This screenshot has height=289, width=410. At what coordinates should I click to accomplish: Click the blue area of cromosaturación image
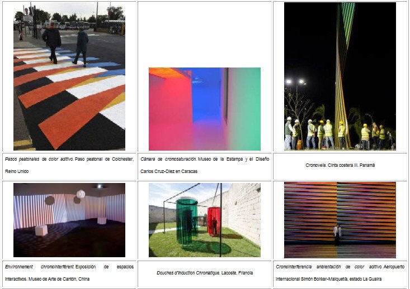tap(206, 97)
